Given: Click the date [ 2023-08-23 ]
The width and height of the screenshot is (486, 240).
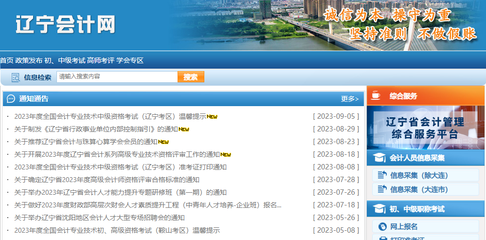Looking at the screenshot, I should (336, 142).
